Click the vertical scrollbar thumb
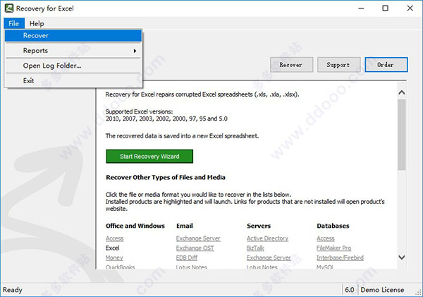This screenshot has width=423, height=297. click(x=401, y=135)
